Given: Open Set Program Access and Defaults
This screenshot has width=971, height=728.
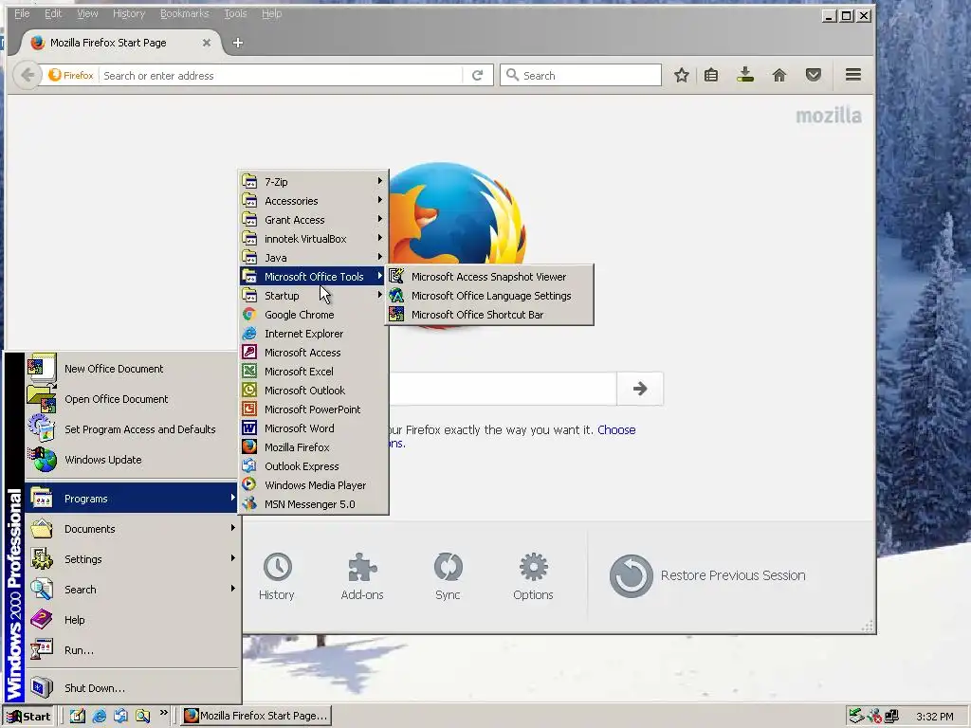Looking at the screenshot, I should point(131,429).
